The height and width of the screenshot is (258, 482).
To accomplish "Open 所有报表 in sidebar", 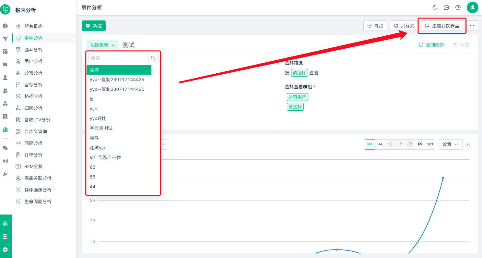I will [44, 26].
